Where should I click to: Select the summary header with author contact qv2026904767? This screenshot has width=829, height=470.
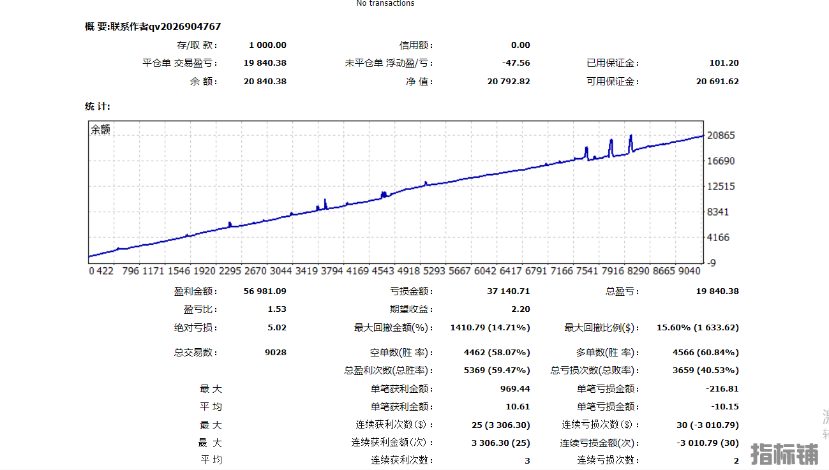[x=153, y=27]
